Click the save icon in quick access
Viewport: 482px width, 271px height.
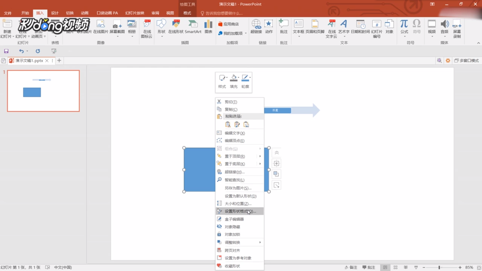click(x=6, y=51)
